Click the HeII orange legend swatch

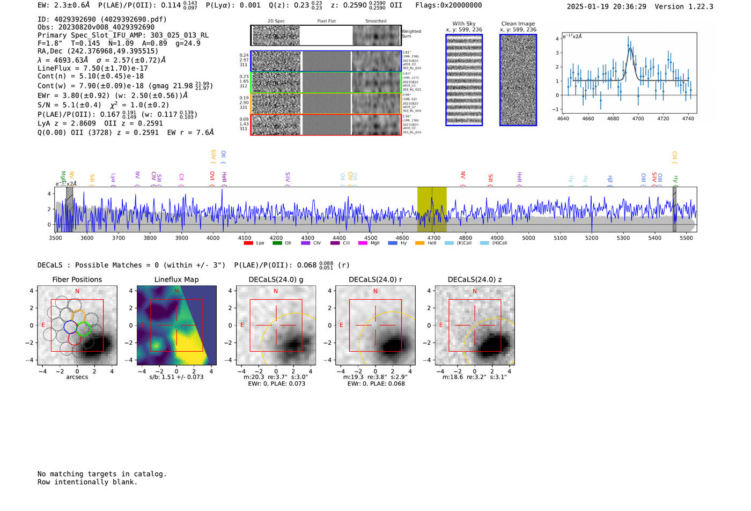pos(419,243)
